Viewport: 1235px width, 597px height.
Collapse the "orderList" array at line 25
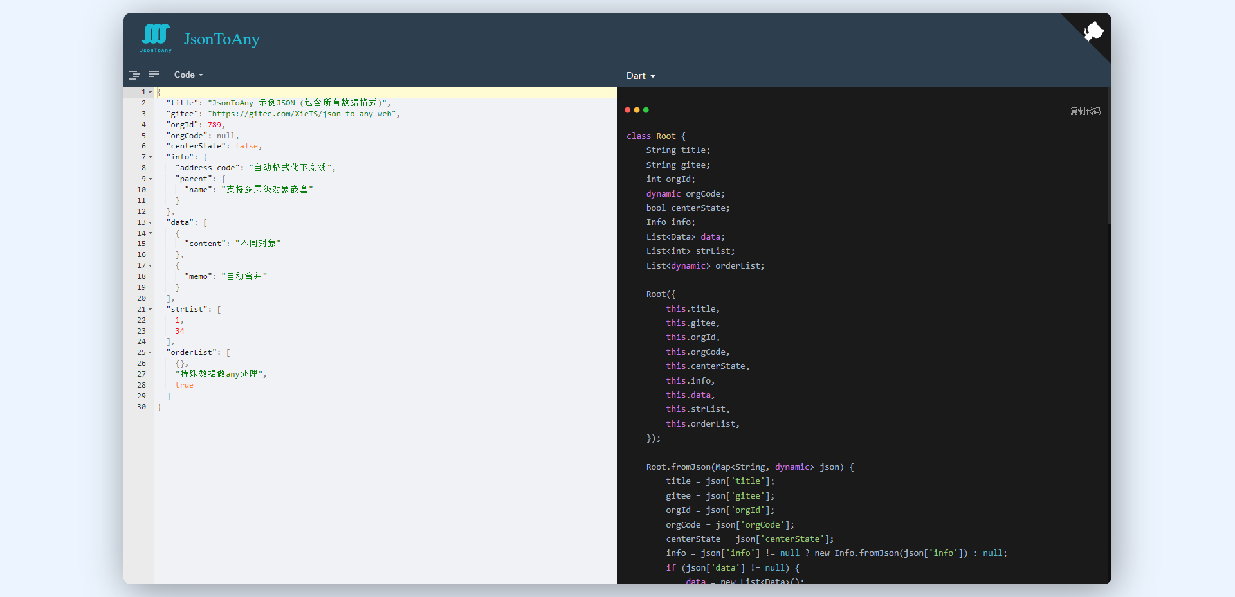[151, 353]
